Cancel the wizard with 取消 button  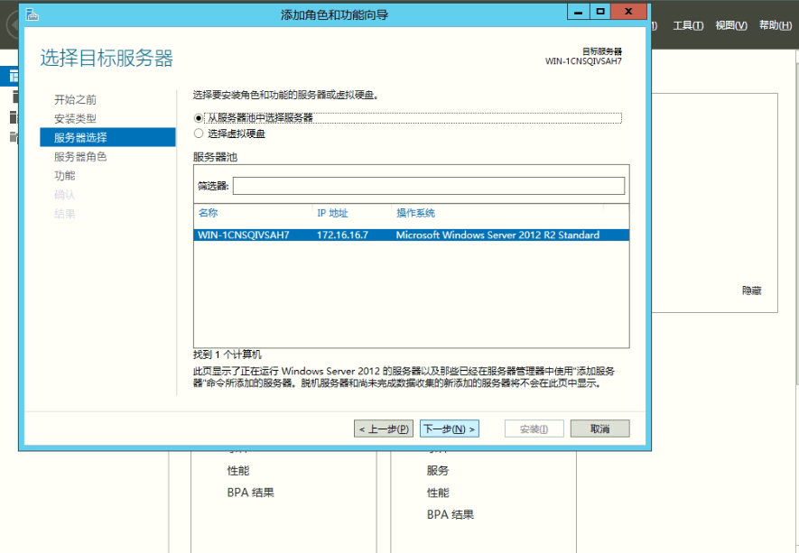(599, 429)
